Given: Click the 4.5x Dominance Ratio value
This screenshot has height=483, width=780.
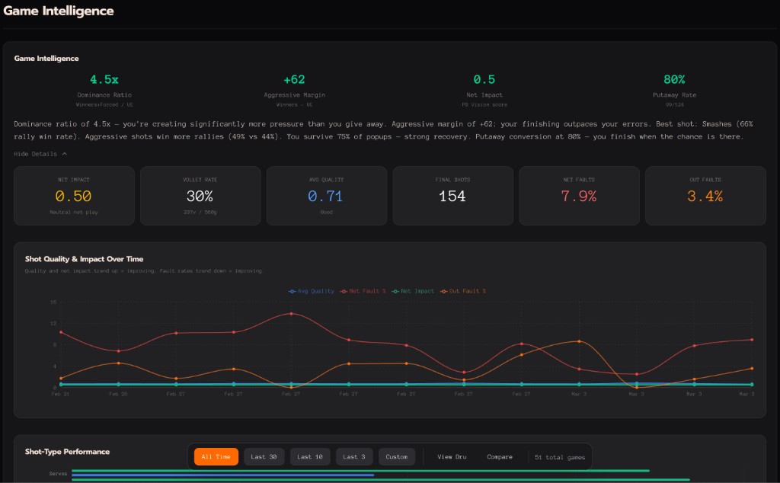Looking at the screenshot, I should pos(104,79).
